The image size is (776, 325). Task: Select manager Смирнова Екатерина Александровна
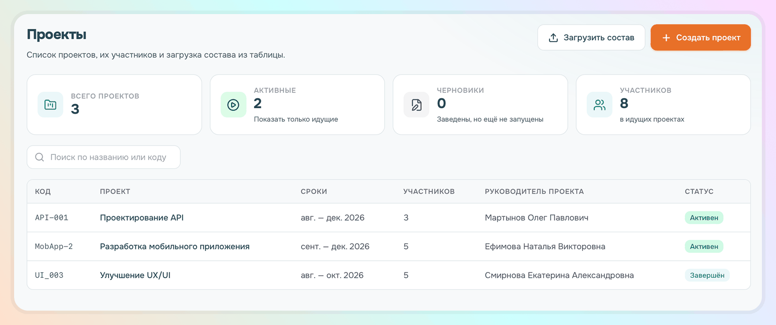pyautogui.click(x=559, y=275)
